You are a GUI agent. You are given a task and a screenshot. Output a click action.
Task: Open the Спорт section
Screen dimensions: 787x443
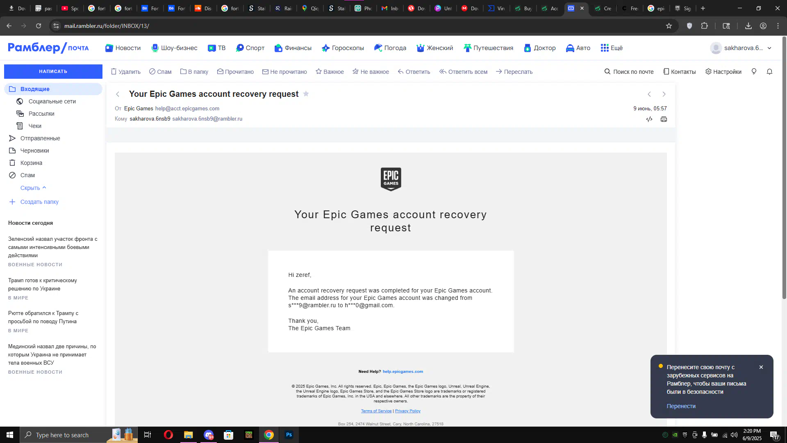[x=250, y=48]
